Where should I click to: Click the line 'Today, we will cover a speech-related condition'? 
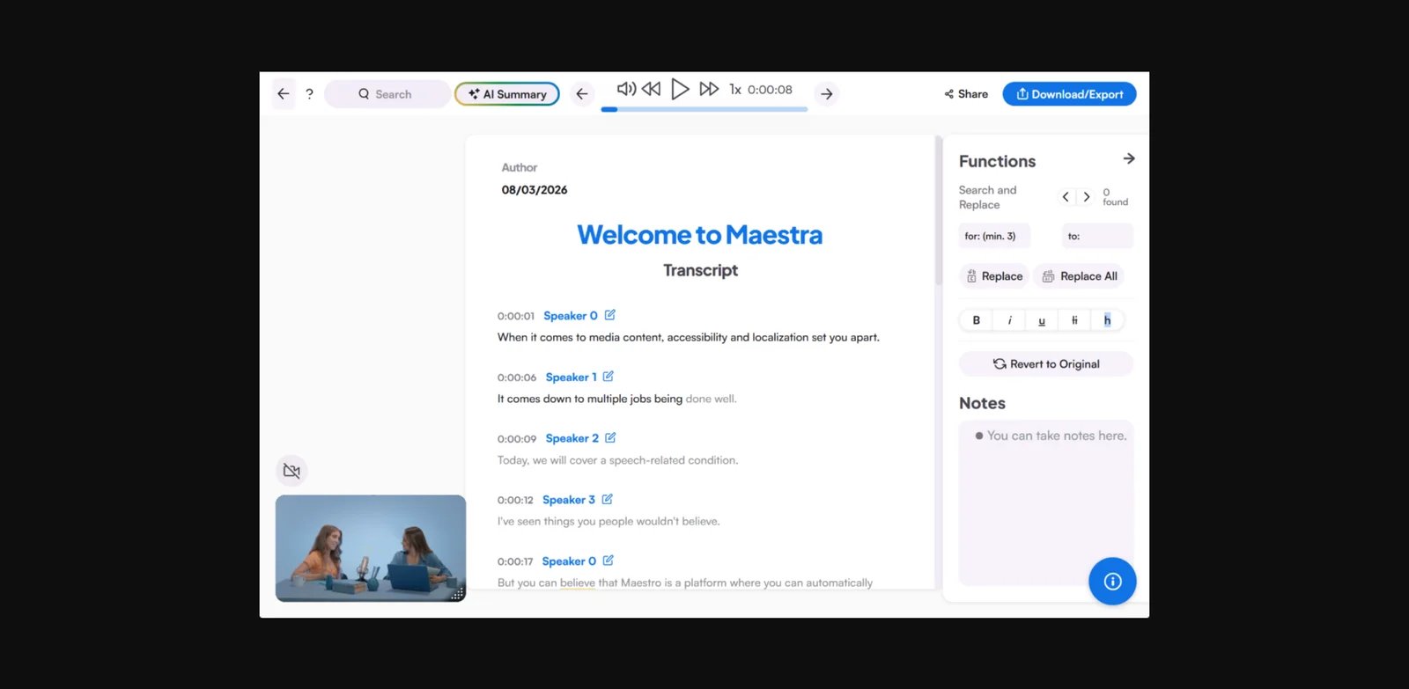[x=618, y=460]
